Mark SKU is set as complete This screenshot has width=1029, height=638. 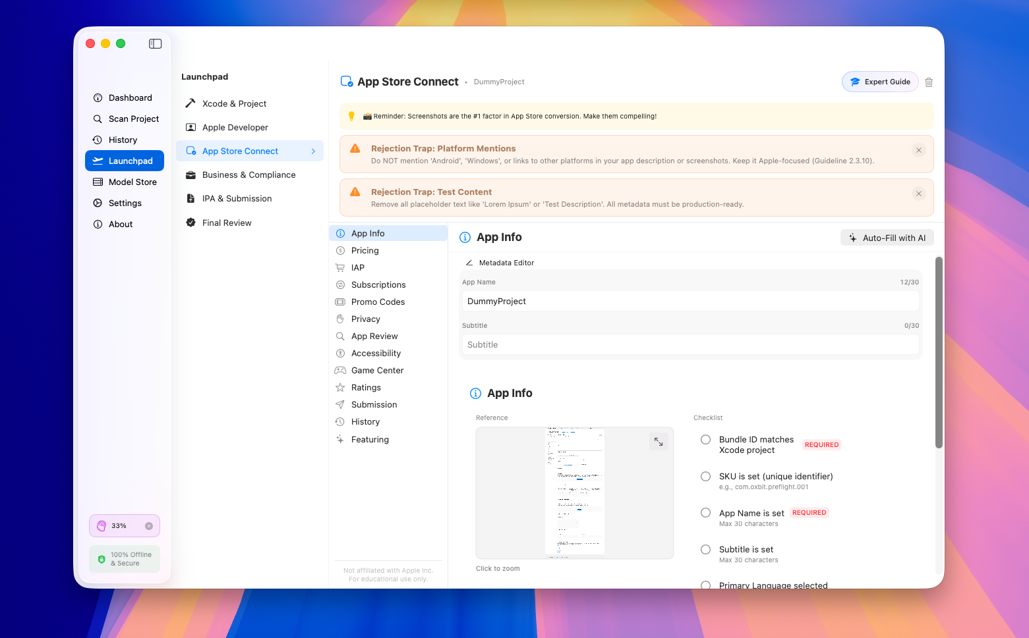pos(705,476)
